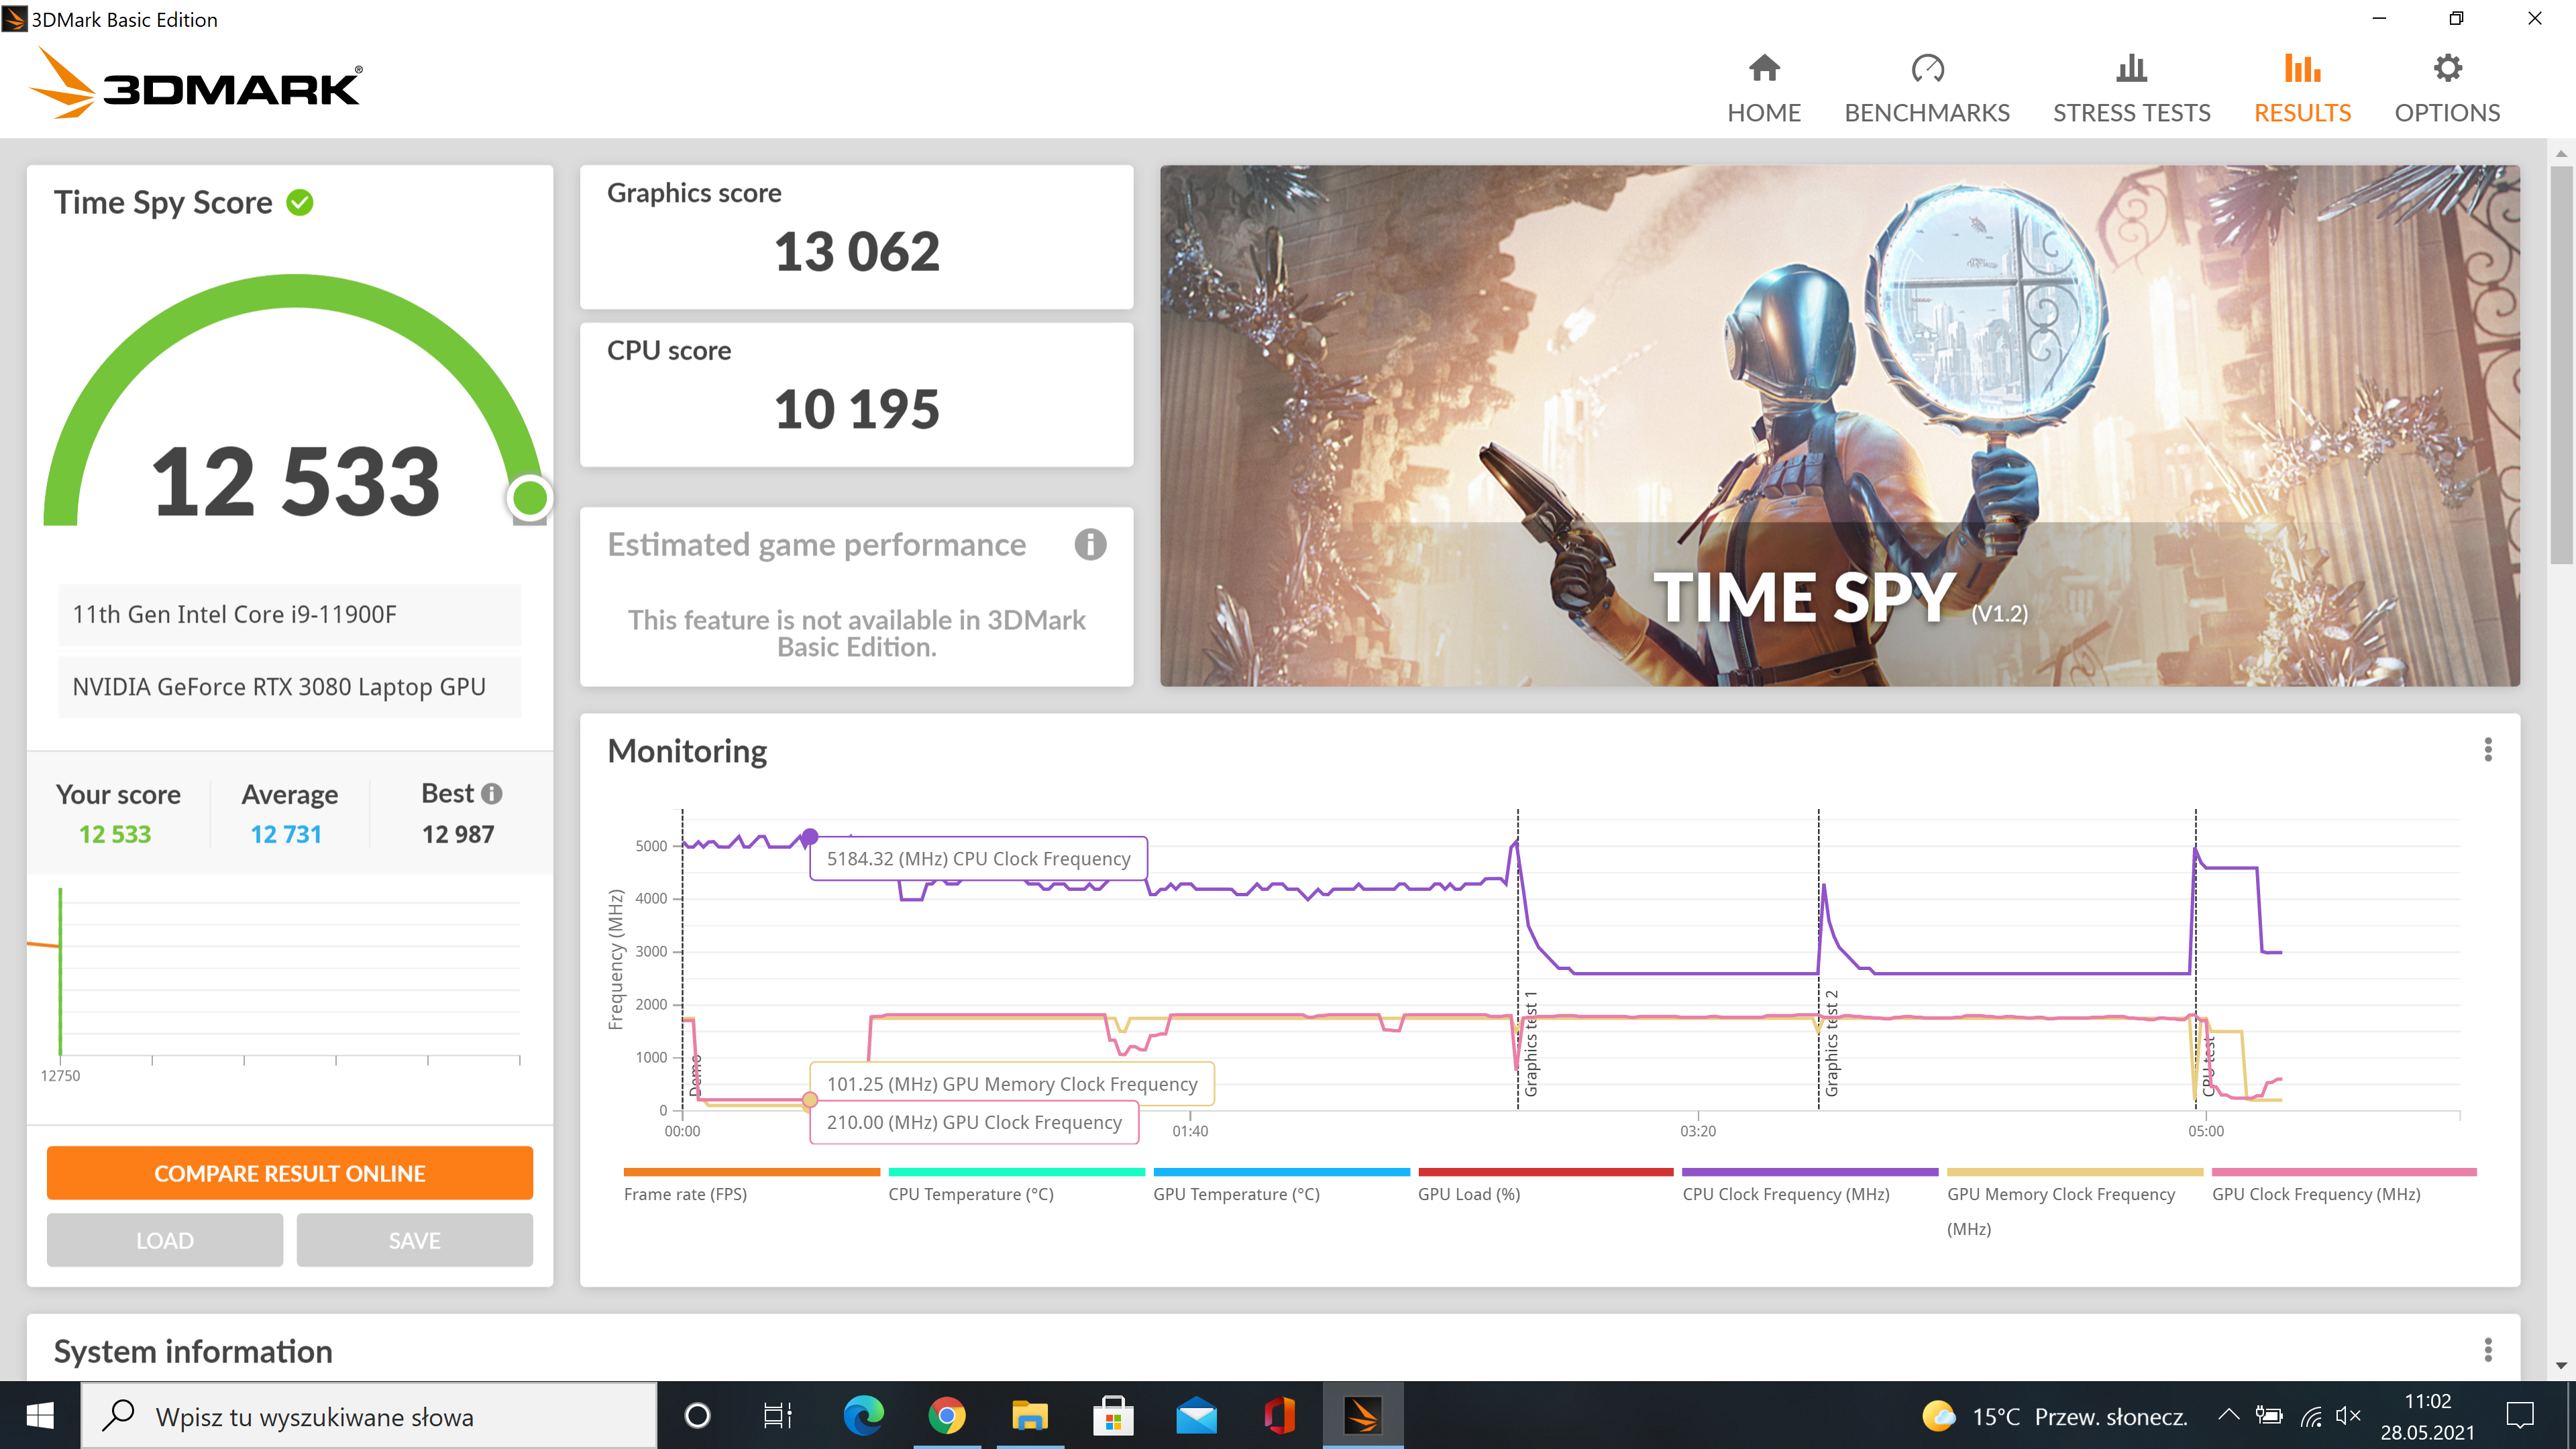The image size is (2576, 1449).
Task: Open the System information three-dot menu
Action: click(2488, 1350)
